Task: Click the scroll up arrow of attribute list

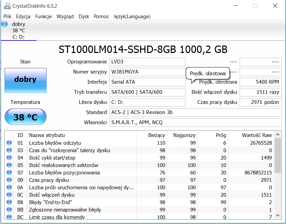Action: click(278, 135)
